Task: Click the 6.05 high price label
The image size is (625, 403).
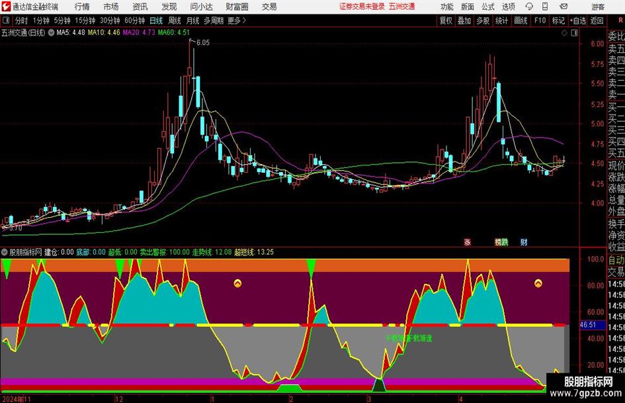Action: tap(202, 43)
